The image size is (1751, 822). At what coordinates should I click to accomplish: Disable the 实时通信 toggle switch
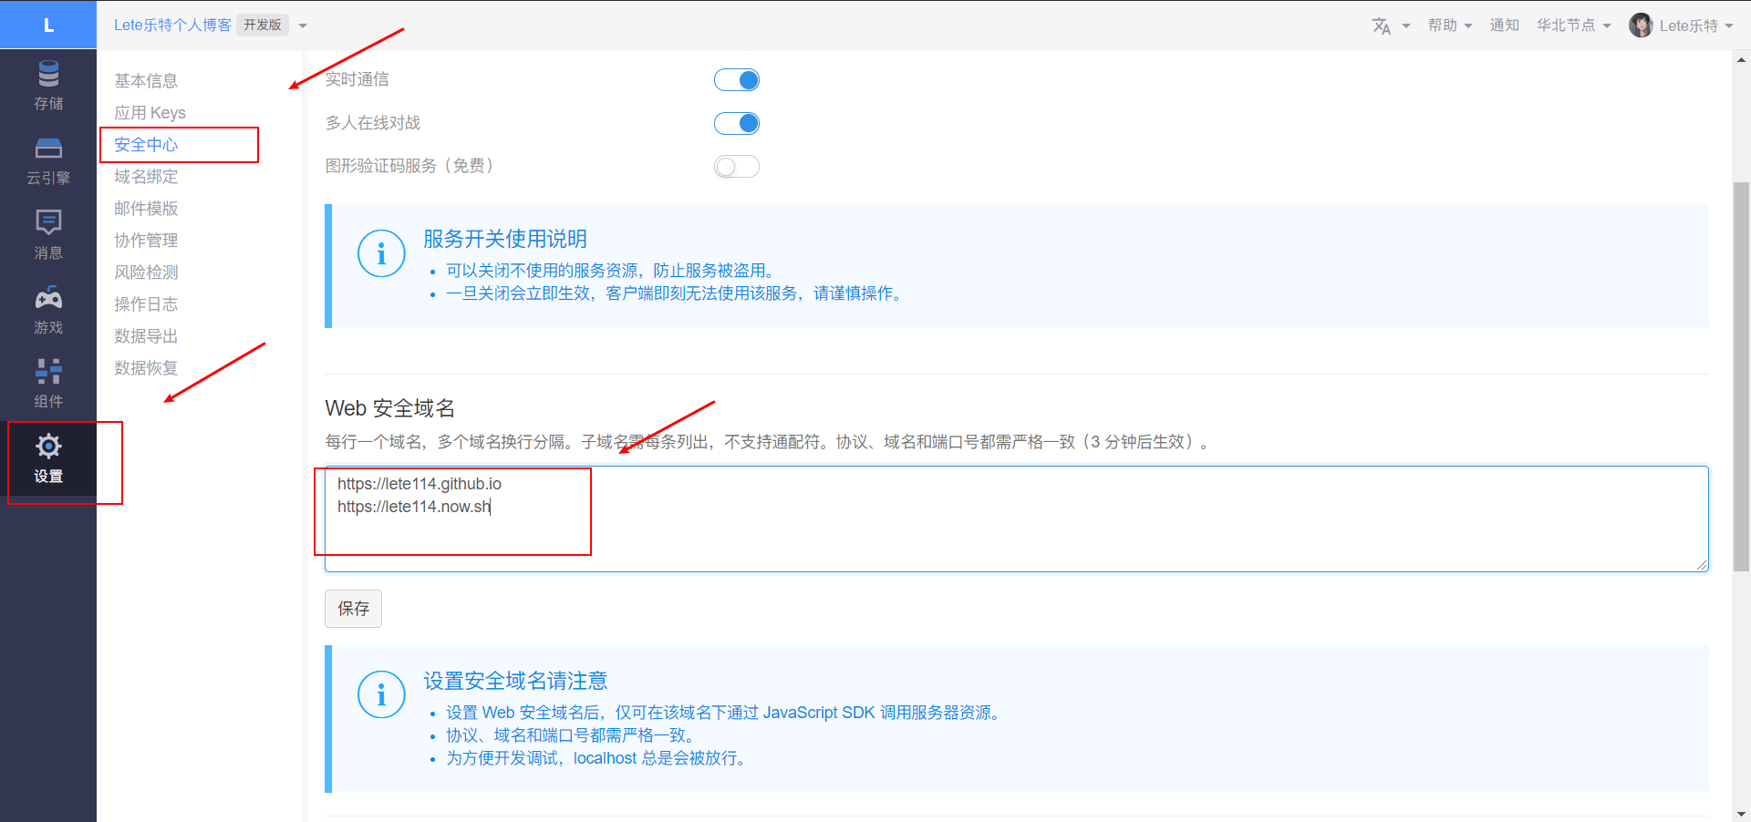click(737, 80)
